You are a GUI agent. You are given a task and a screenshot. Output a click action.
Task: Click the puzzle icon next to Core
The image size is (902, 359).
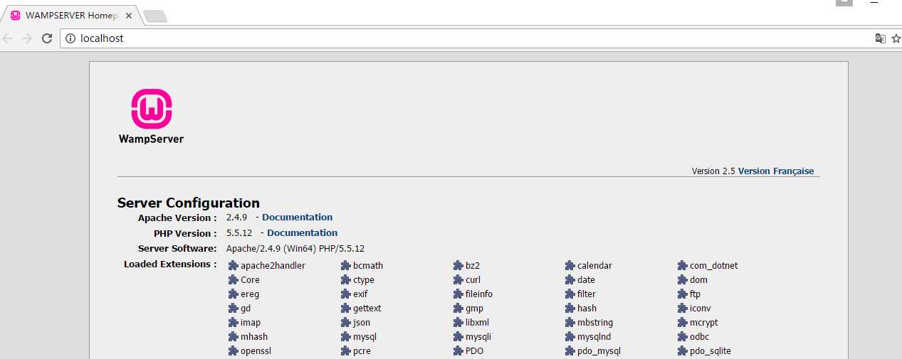click(233, 280)
